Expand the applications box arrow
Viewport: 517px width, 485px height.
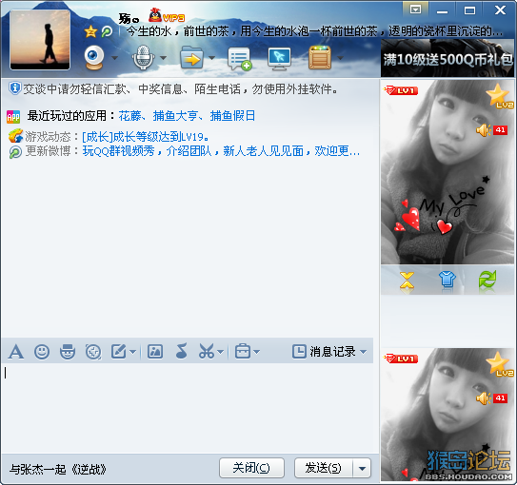click(340, 58)
